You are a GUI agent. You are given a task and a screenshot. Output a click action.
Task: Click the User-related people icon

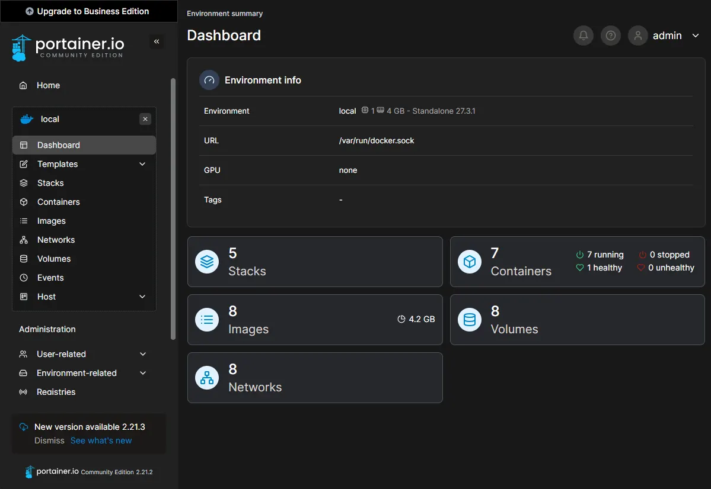tap(23, 354)
